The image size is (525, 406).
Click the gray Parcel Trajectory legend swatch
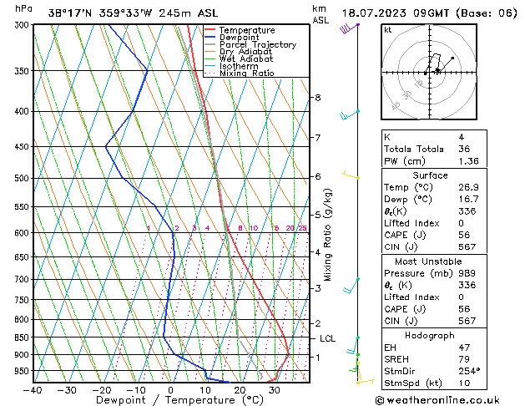coord(210,44)
